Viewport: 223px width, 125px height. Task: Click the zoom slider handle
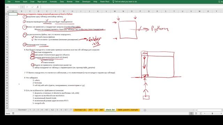(212, 114)
